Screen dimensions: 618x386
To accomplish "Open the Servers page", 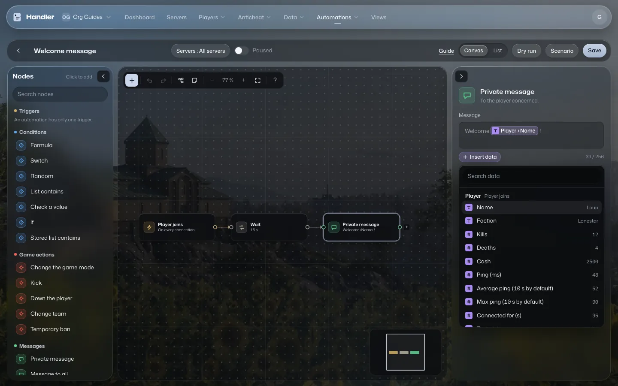I will (x=177, y=18).
